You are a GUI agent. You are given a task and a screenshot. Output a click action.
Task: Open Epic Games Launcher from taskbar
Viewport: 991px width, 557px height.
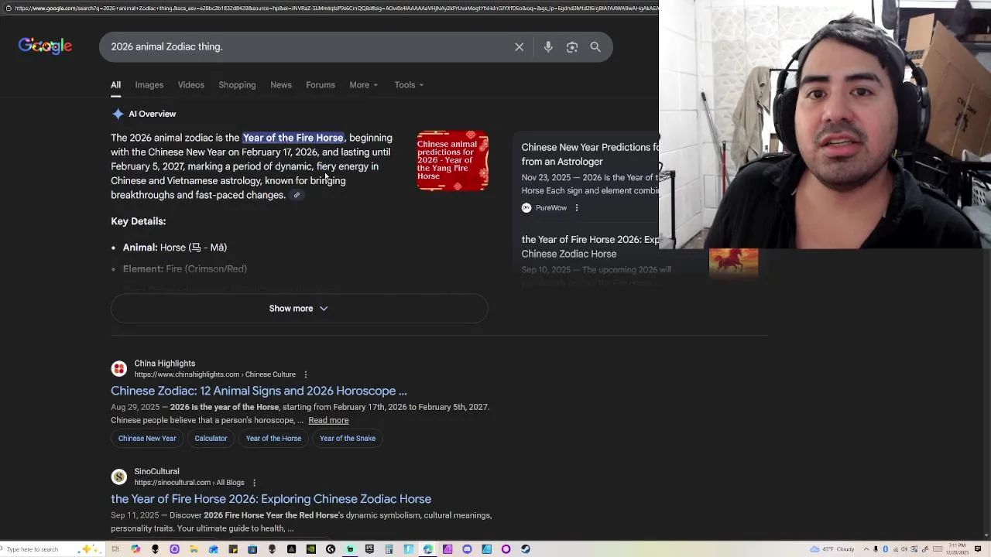pyautogui.click(x=369, y=549)
